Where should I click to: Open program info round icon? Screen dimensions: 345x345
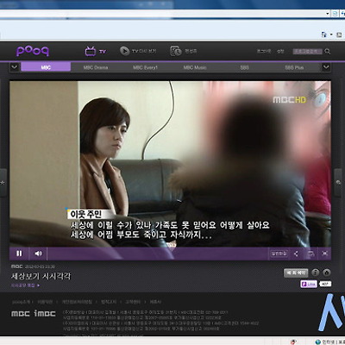point(316,273)
